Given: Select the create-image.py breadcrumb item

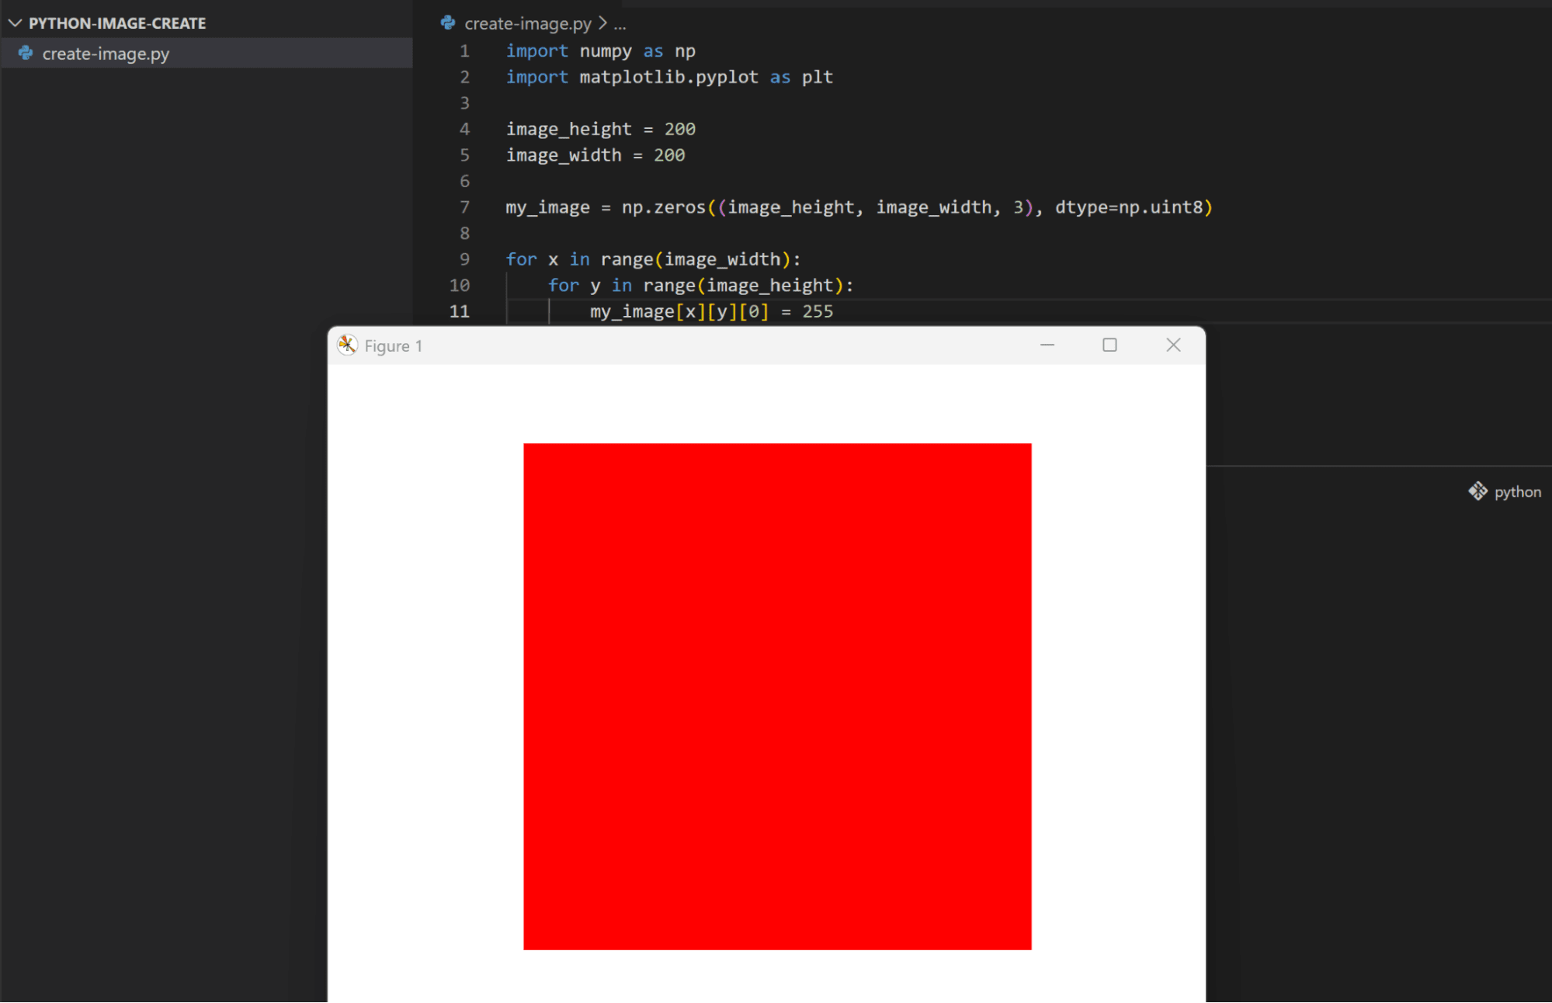Looking at the screenshot, I should tap(527, 24).
